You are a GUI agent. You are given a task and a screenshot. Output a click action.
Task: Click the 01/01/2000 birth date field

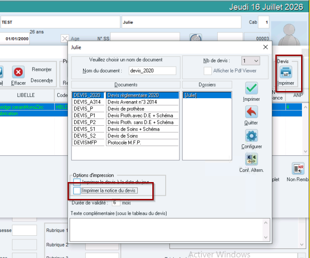15,39
